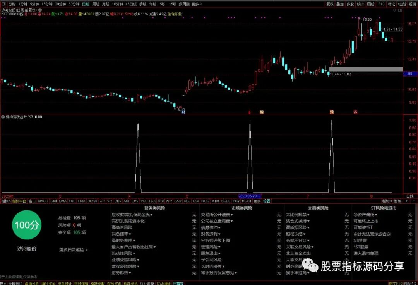Open the 画线 drawing tools
This screenshot has height=285, width=418.
coord(371,4)
